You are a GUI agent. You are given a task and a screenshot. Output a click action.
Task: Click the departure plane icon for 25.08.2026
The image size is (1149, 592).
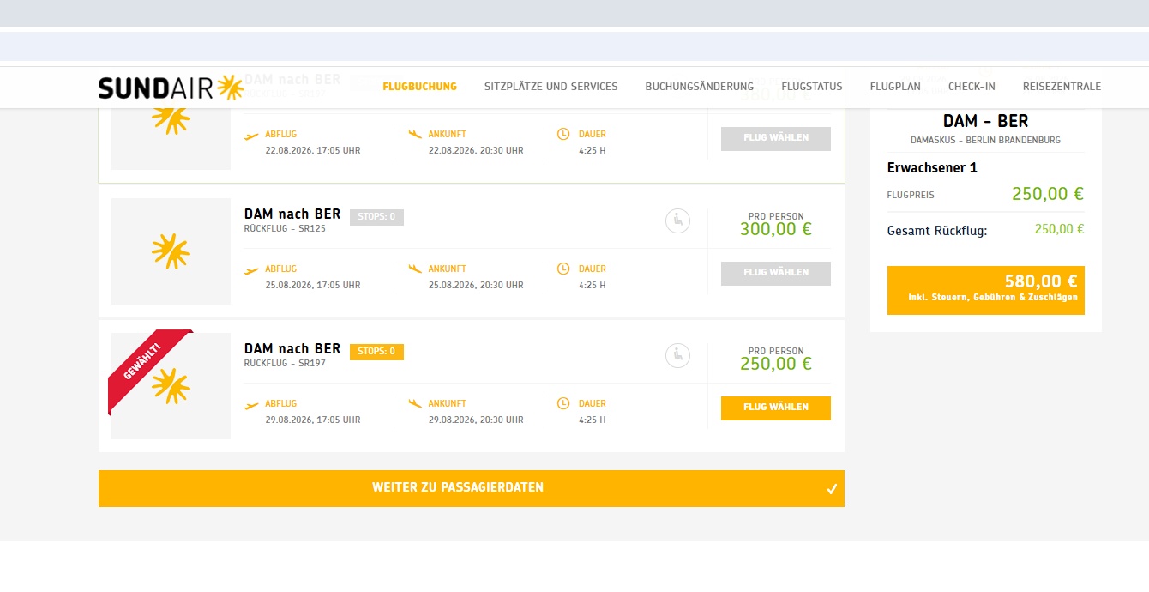click(251, 270)
